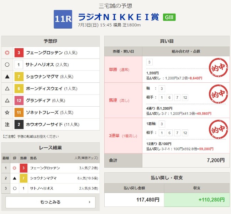Click the green GIII grade badge
This screenshot has width=231, height=214.
(169, 17)
